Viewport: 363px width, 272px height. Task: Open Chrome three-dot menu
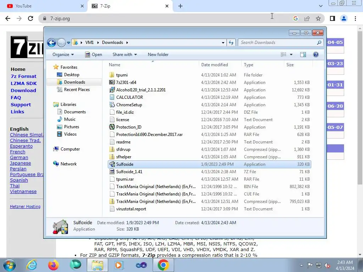coord(355,18)
